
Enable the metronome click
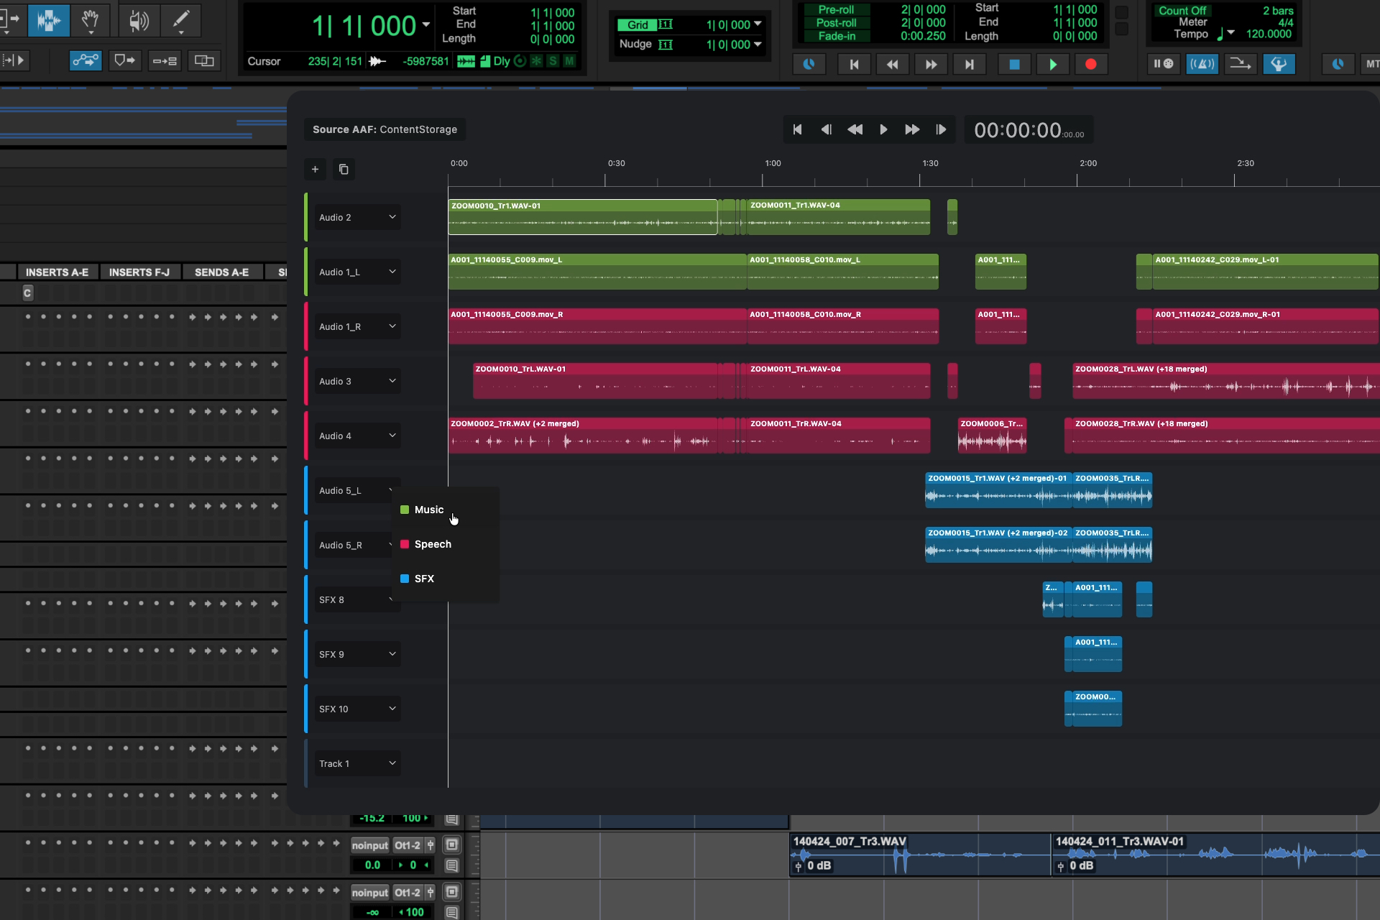pos(1202,64)
